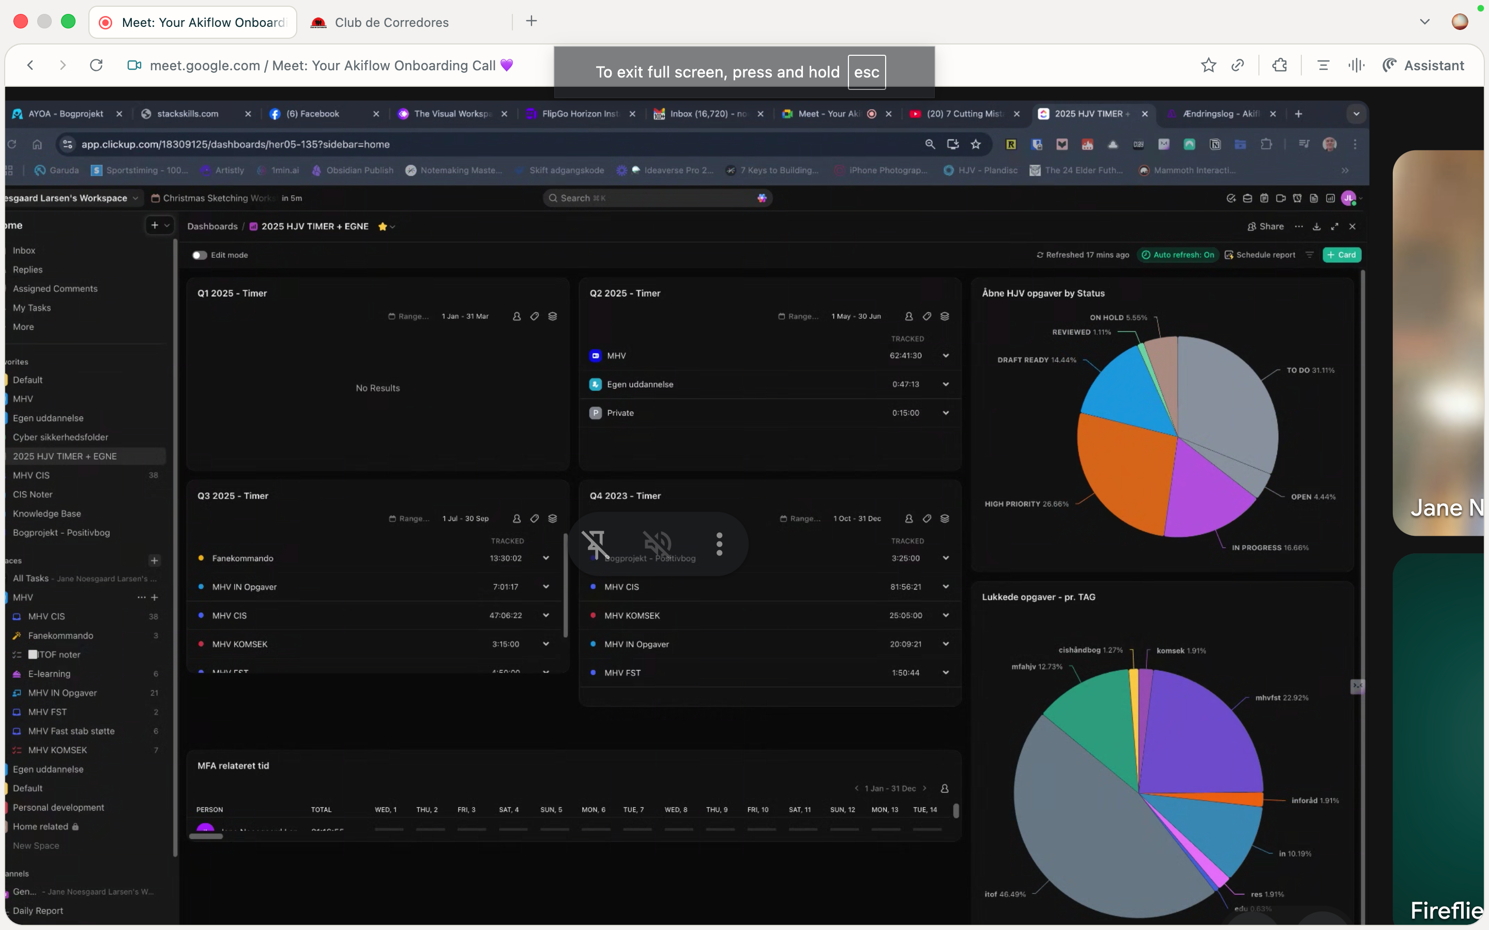Click the Assistant icon in browser toolbar
The height and width of the screenshot is (930, 1489).
tap(1423, 65)
